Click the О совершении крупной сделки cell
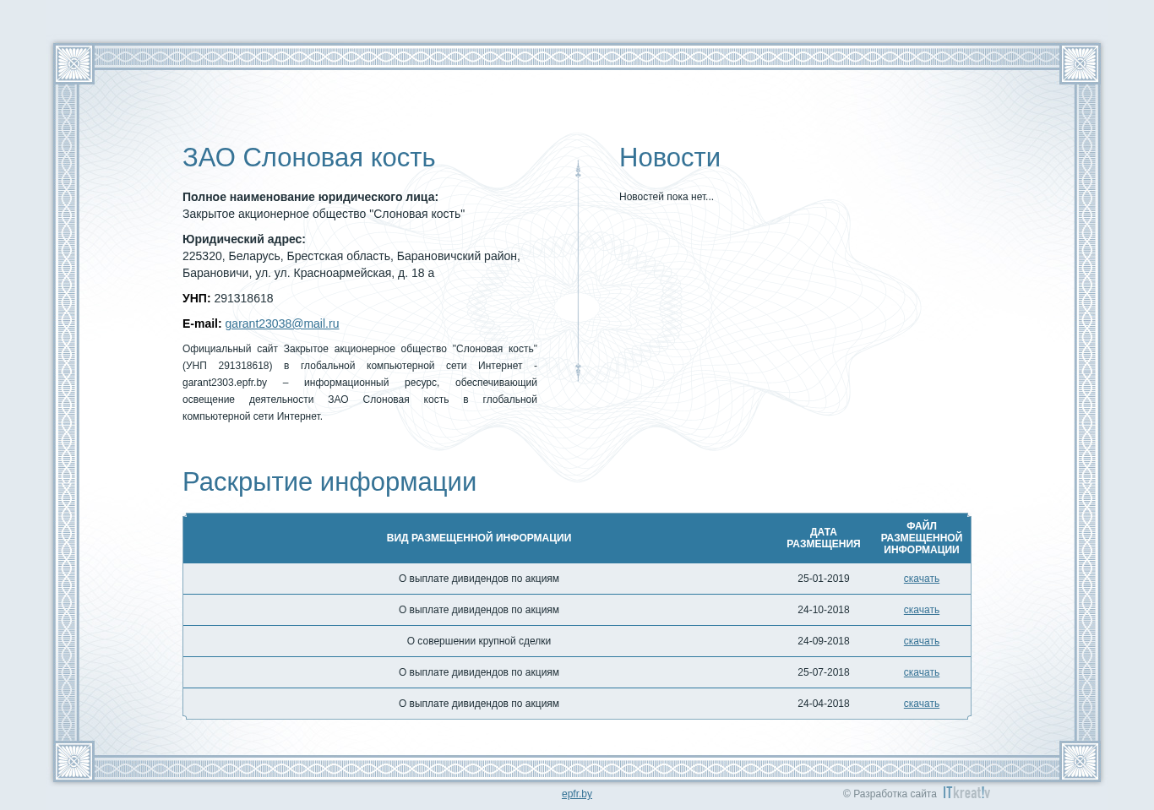 (479, 641)
